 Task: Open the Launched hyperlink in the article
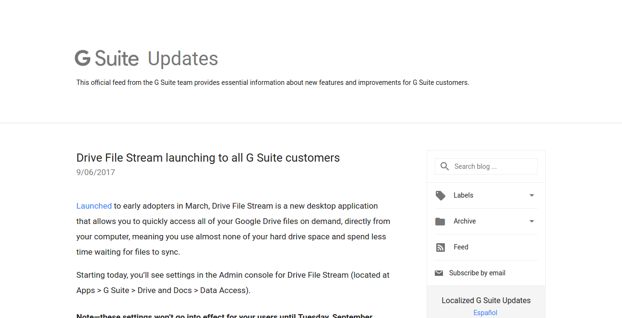pyautogui.click(x=94, y=206)
